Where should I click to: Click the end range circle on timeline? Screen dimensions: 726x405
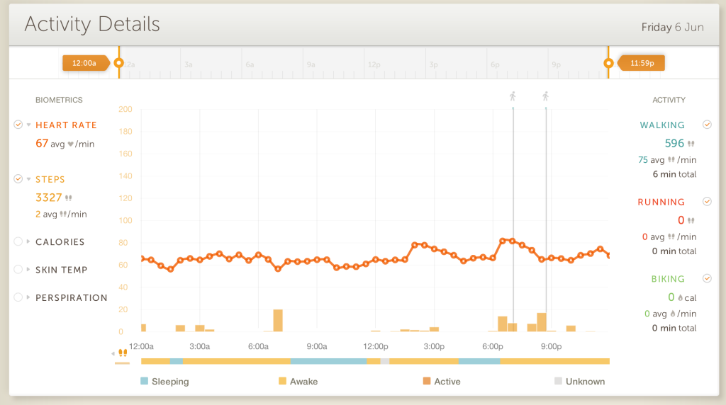click(608, 63)
